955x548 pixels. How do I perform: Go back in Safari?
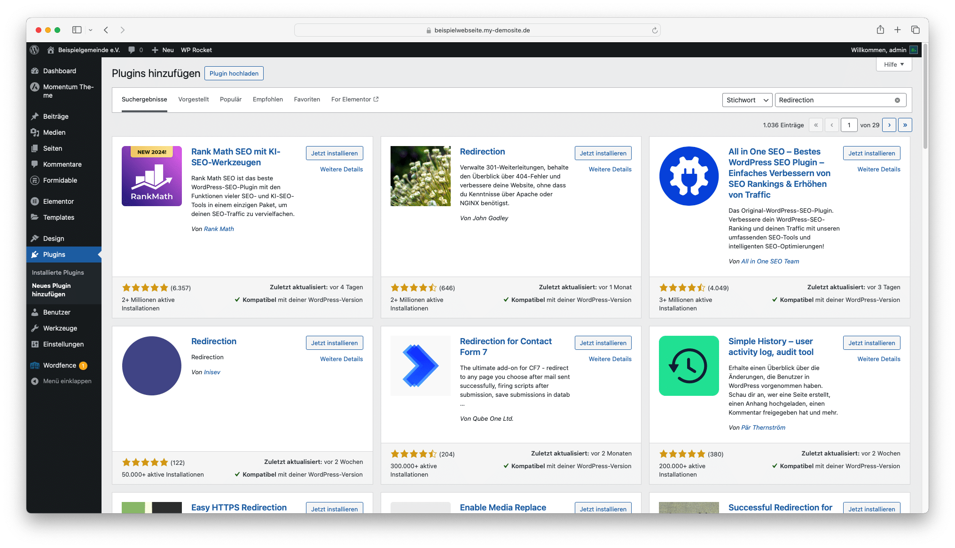click(x=106, y=30)
